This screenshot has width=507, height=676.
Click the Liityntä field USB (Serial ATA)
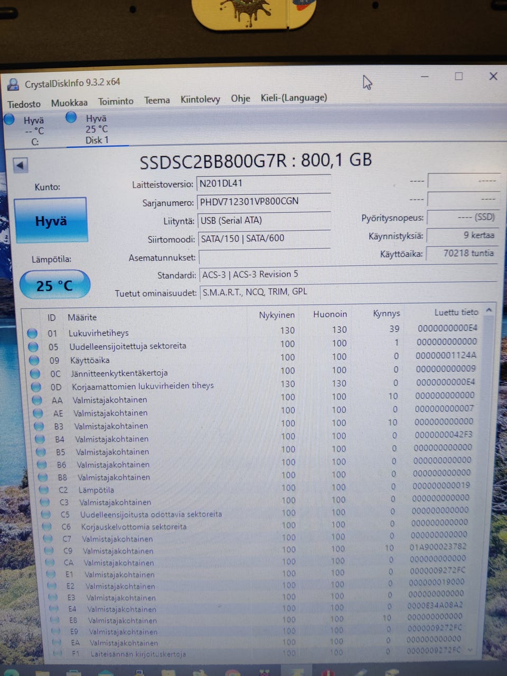264,220
